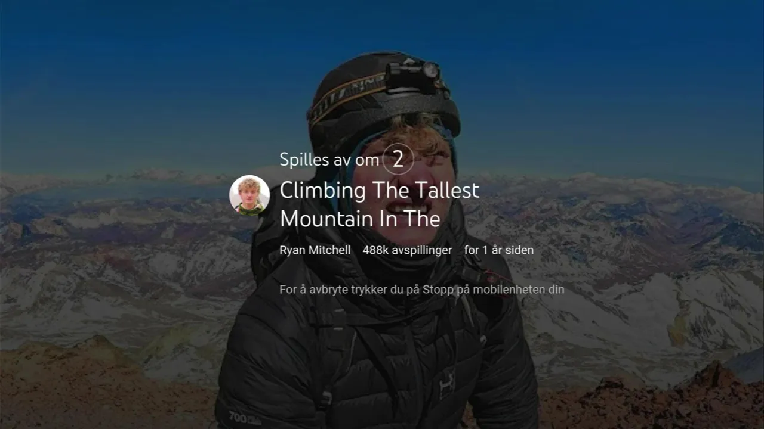
Task: Click 'Mountain In The' title line
Action: coord(360,219)
